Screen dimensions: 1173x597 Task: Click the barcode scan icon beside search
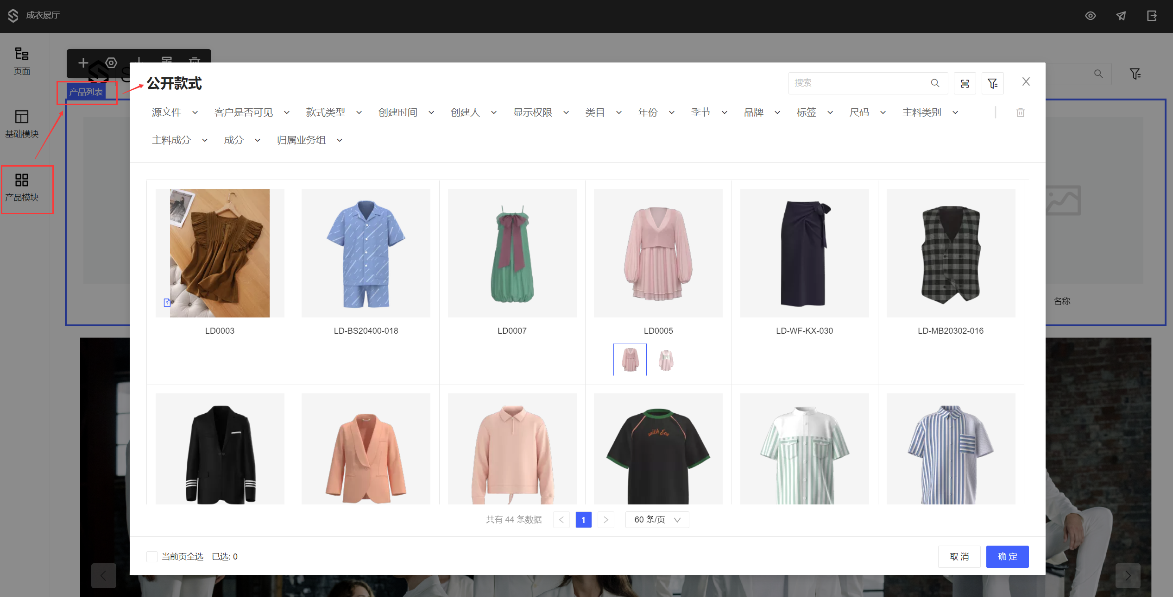tap(965, 83)
